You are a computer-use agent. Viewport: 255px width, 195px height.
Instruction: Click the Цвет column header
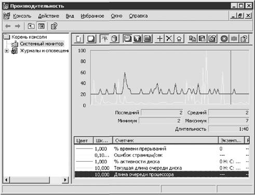pos(84,141)
